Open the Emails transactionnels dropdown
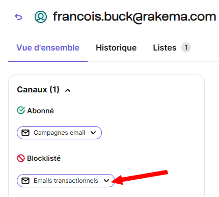 click(x=66, y=181)
